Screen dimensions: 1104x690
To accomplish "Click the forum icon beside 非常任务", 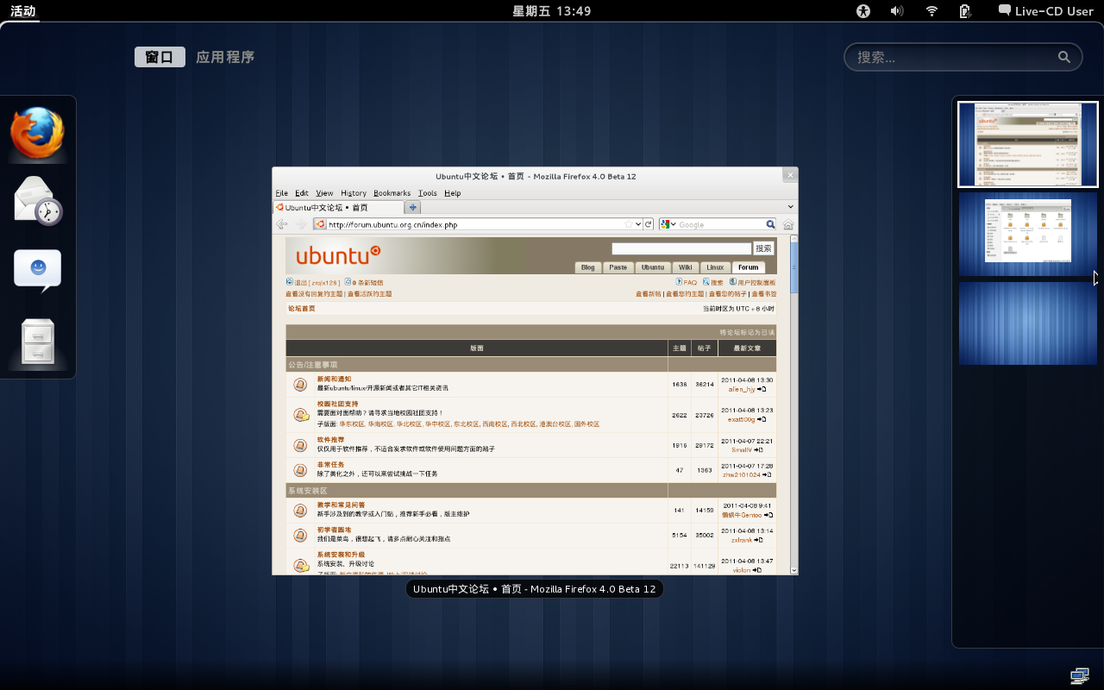I will (x=300, y=470).
